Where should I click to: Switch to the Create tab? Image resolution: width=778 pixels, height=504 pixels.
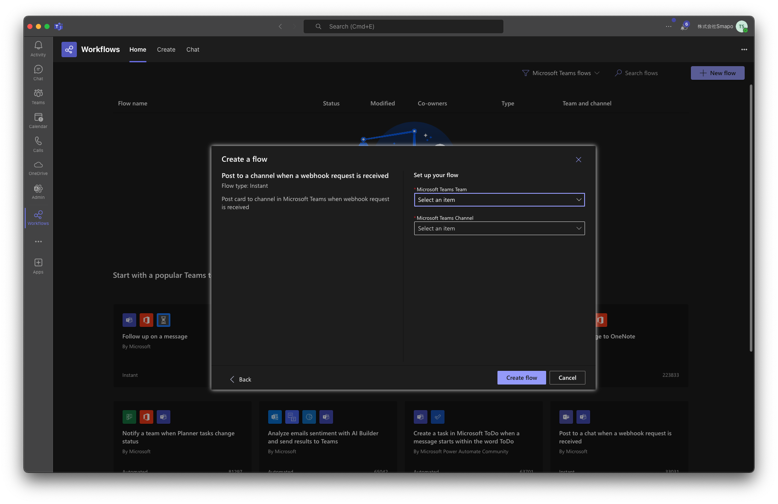[166, 50]
